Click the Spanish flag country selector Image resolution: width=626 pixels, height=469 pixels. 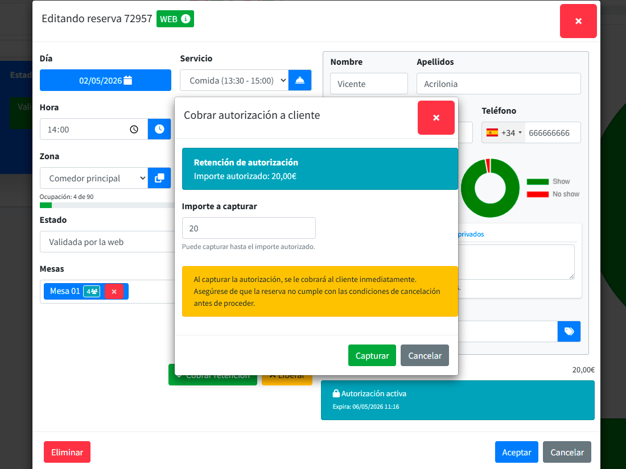tap(492, 133)
